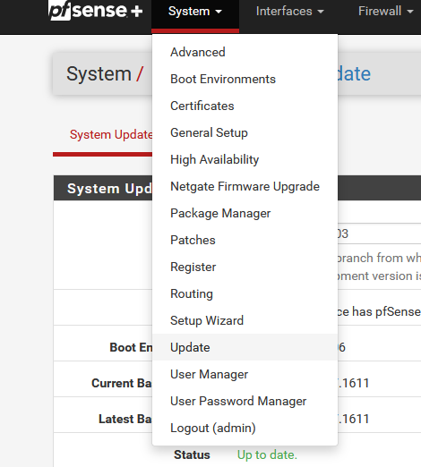This screenshot has height=467, width=421.
Task: Open Boot Environments menu entry
Action: [x=245, y=79]
